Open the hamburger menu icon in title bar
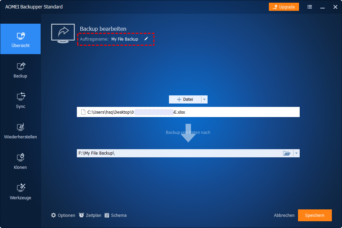 point(309,7)
